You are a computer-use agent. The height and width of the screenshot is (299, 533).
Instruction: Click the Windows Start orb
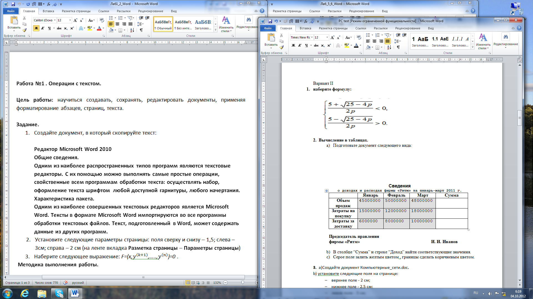pyautogui.click(x=7, y=293)
